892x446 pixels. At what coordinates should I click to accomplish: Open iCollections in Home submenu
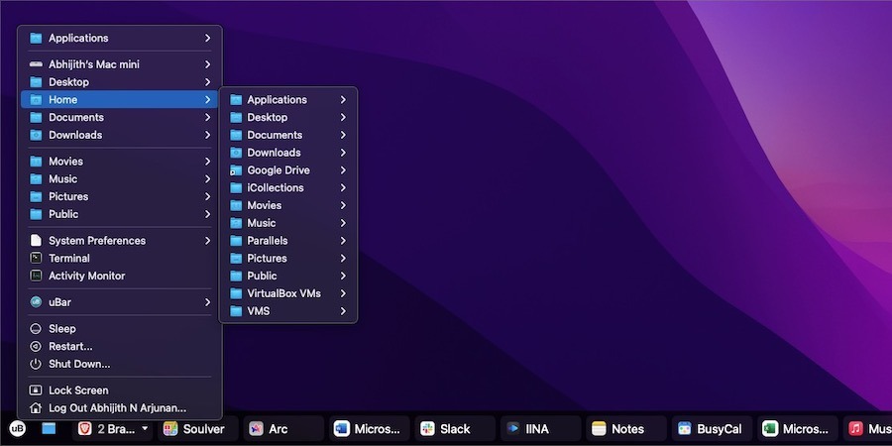[x=288, y=187]
